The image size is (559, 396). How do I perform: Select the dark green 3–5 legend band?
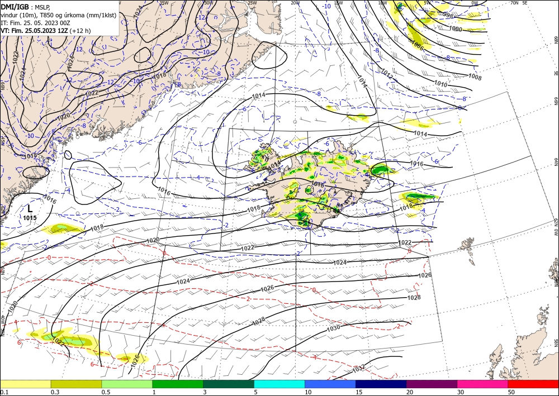(229, 384)
